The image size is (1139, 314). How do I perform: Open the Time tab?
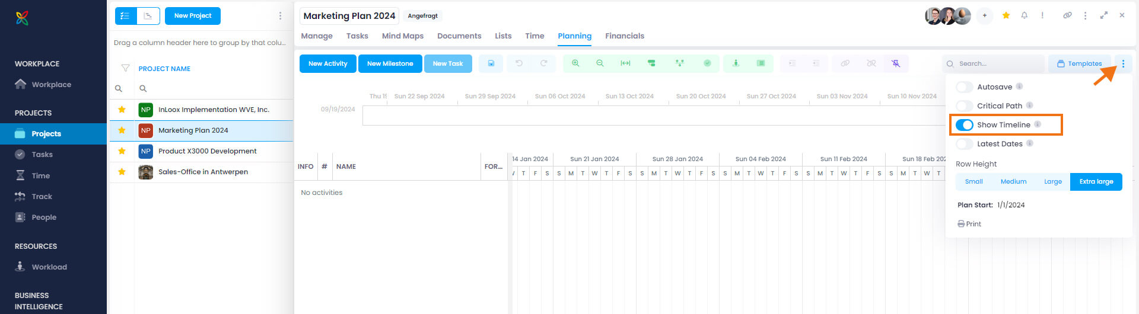pyautogui.click(x=534, y=36)
